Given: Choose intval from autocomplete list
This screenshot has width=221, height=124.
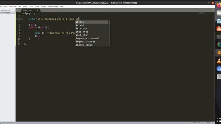Looking at the screenshot, I should click(x=92, y=25).
